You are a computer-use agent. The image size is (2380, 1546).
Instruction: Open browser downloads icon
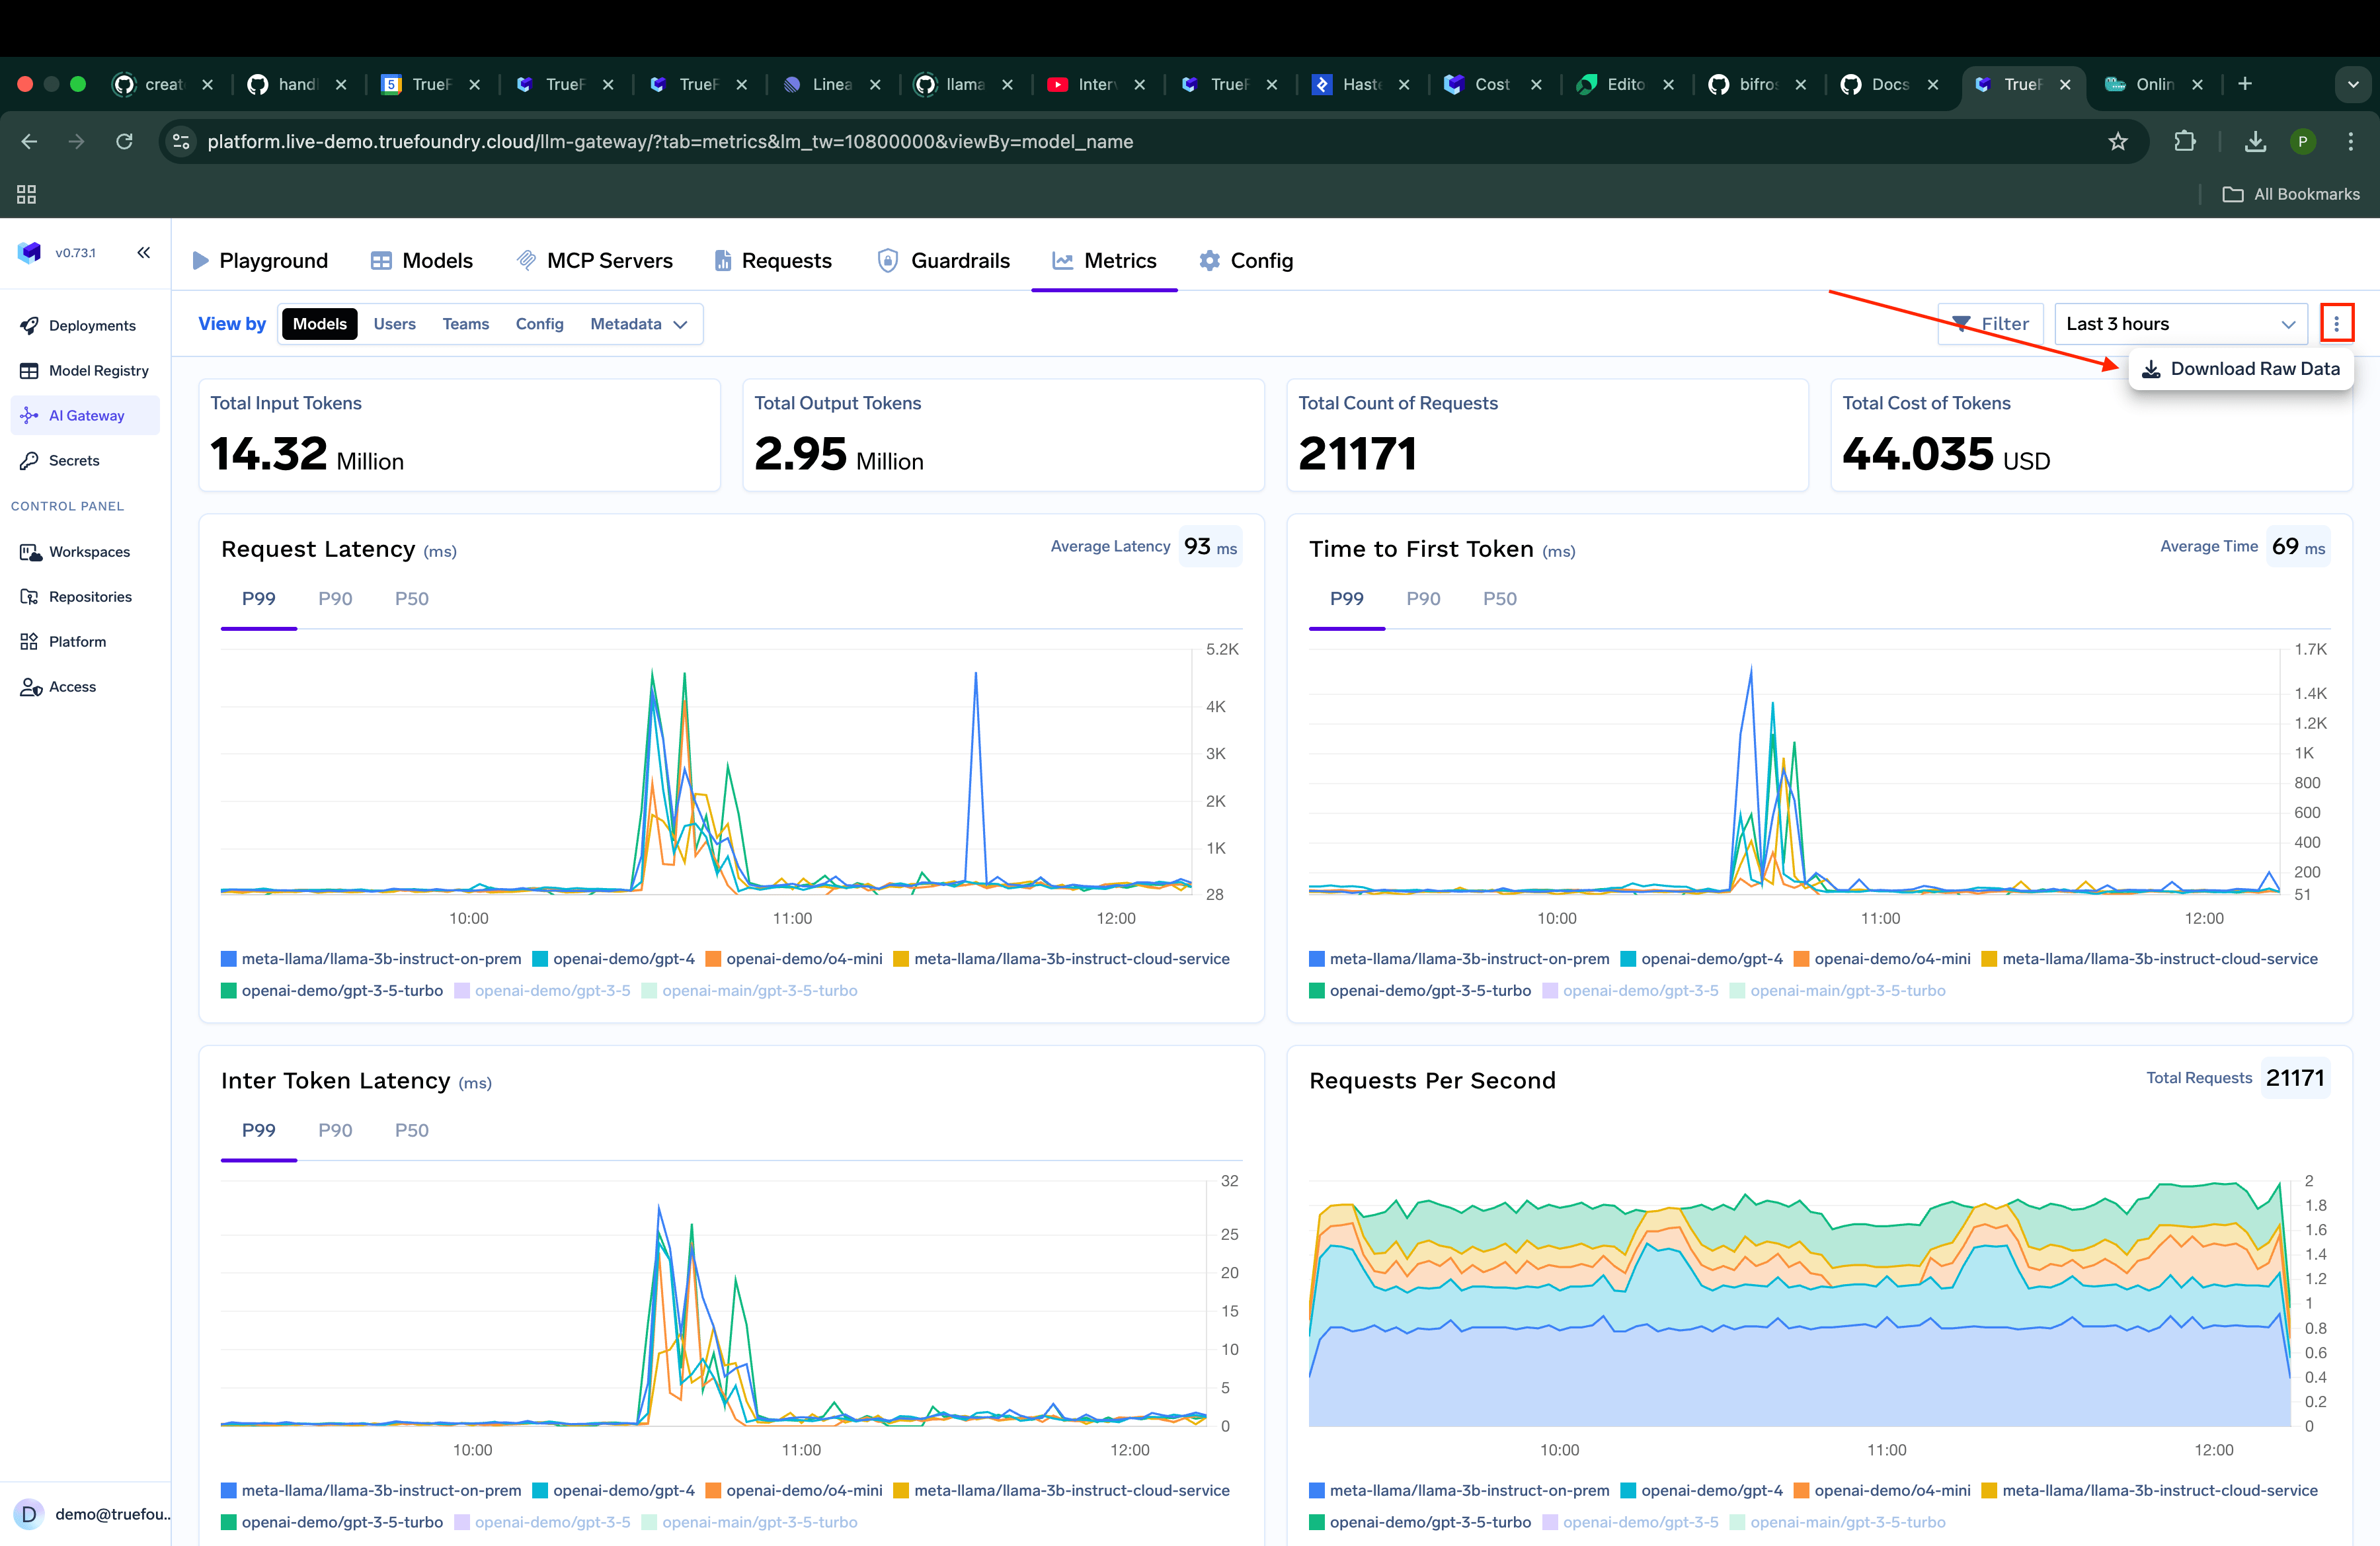pyautogui.click(x=2254, y=142)
